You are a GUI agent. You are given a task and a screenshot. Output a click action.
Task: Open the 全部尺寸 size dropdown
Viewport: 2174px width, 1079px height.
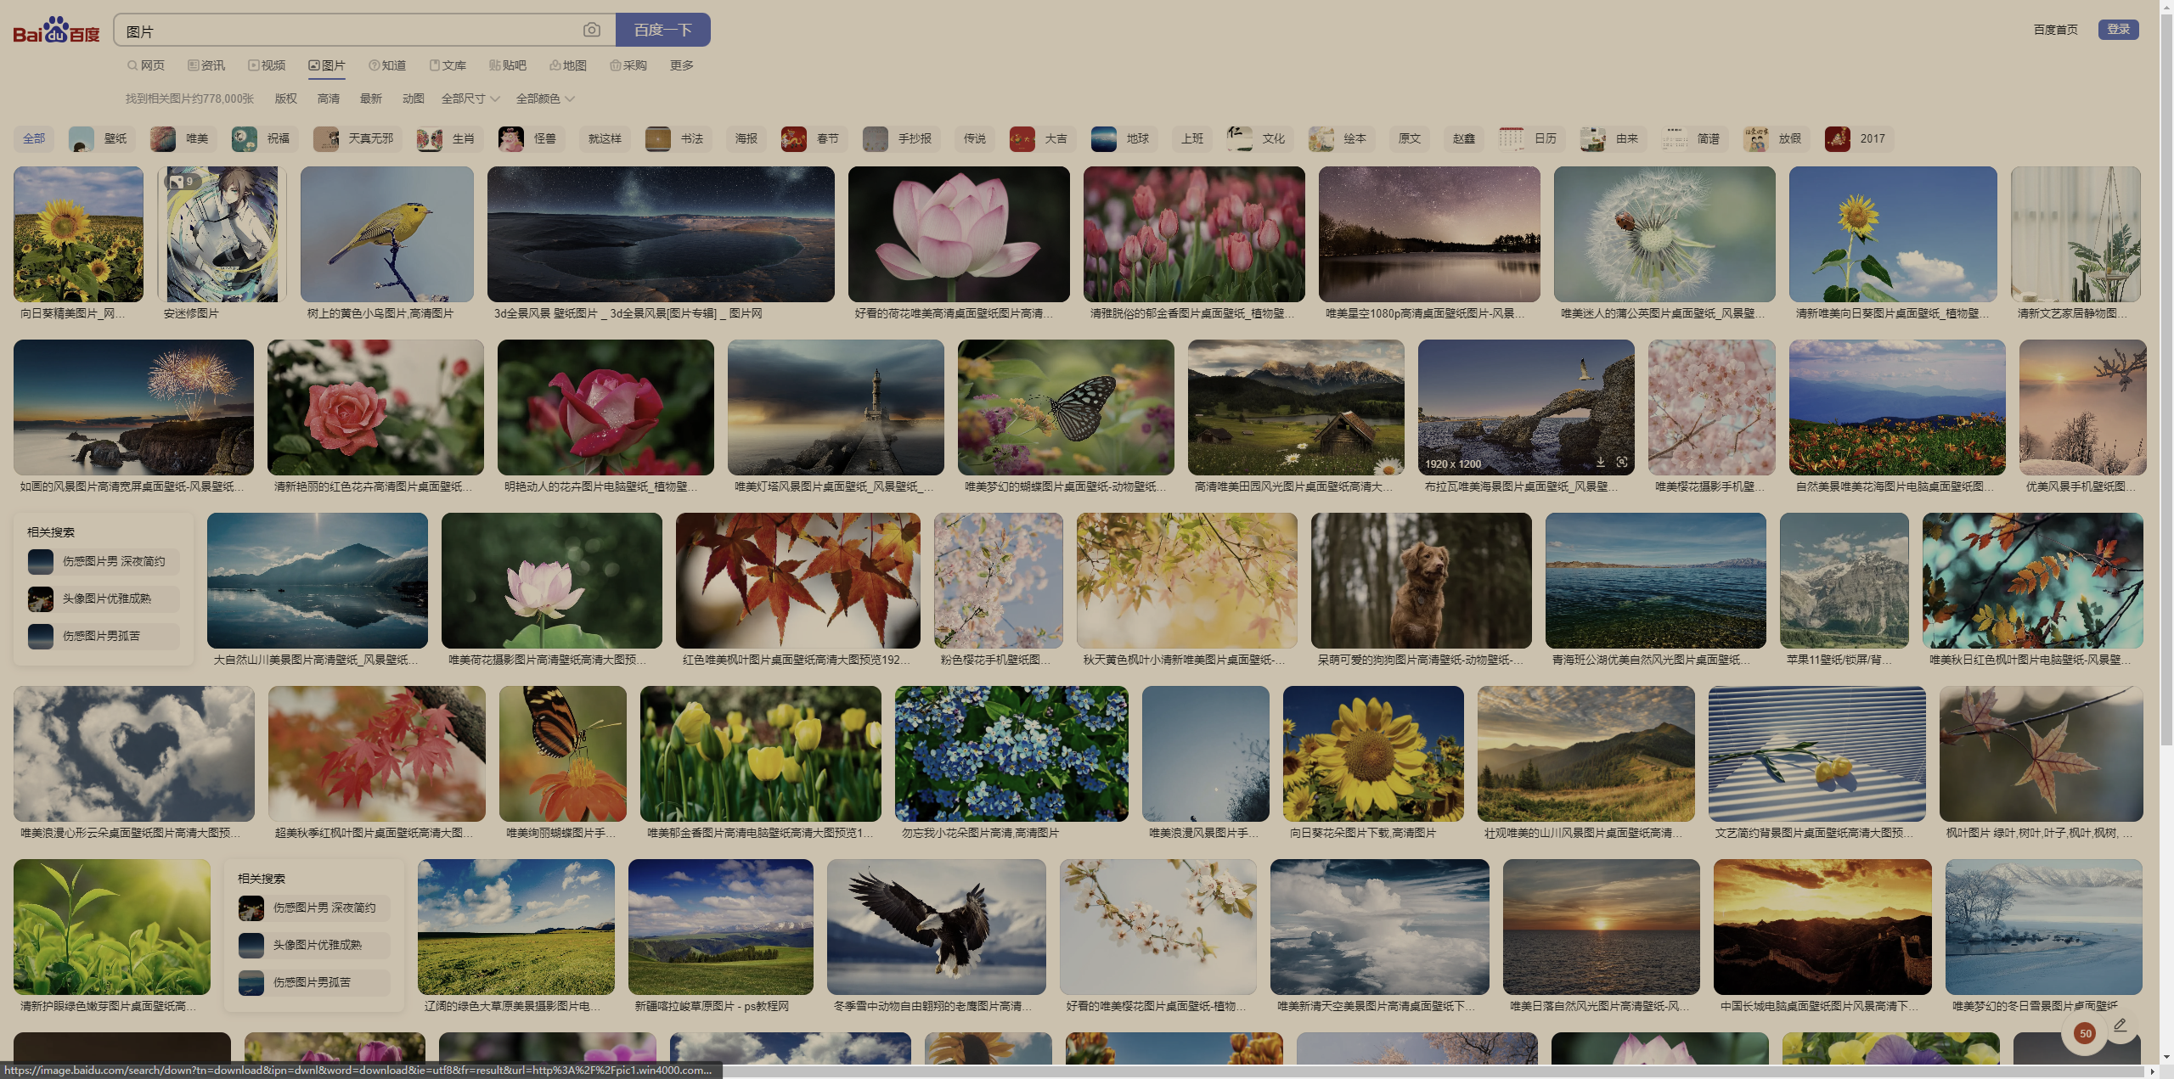click(470, 98)
